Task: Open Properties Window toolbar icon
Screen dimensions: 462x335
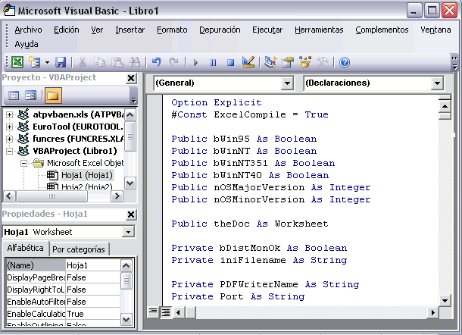Action: 288,62
